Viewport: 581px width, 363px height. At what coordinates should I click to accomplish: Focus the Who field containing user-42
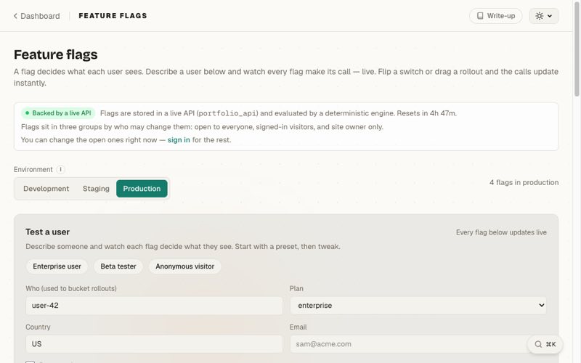tap(154, 306)
